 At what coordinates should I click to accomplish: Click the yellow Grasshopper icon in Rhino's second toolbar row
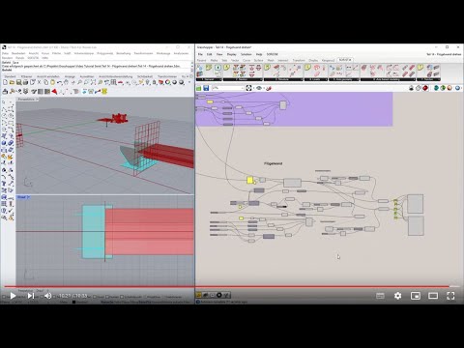coord(104,92)
